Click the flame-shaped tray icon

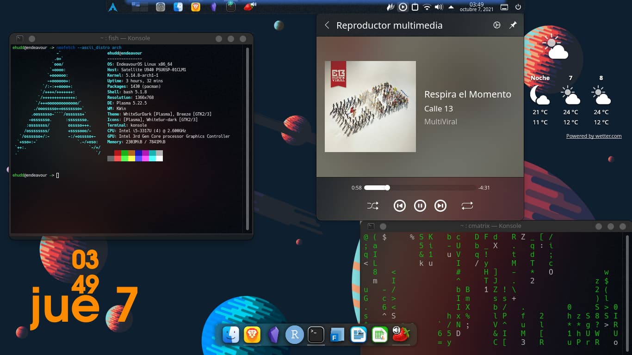(x=390, y=7)
